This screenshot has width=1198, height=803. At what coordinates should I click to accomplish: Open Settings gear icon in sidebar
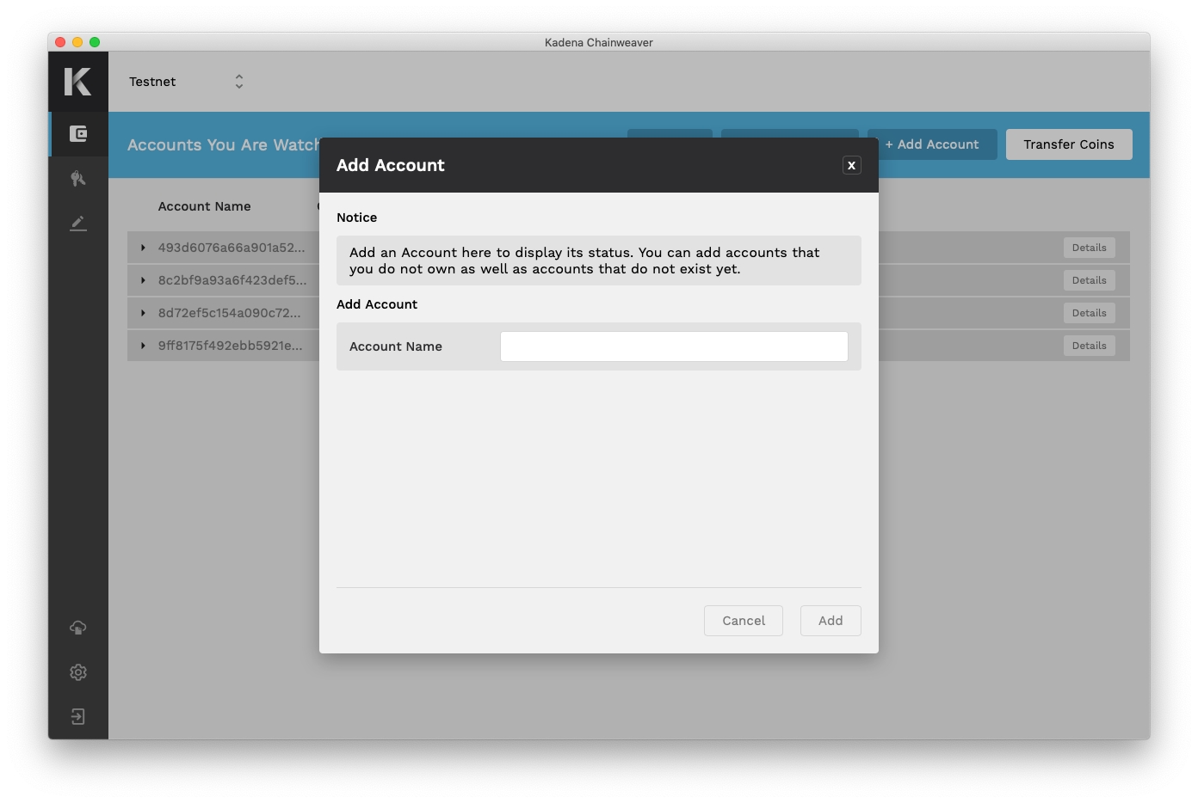[x=78, y=672]
